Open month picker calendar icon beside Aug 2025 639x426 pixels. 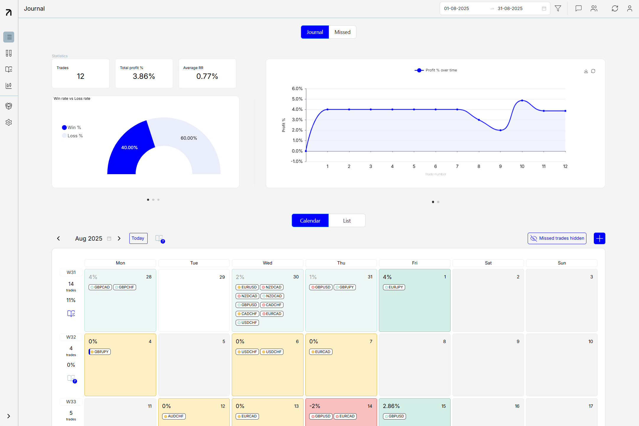[x=109, y=239]
